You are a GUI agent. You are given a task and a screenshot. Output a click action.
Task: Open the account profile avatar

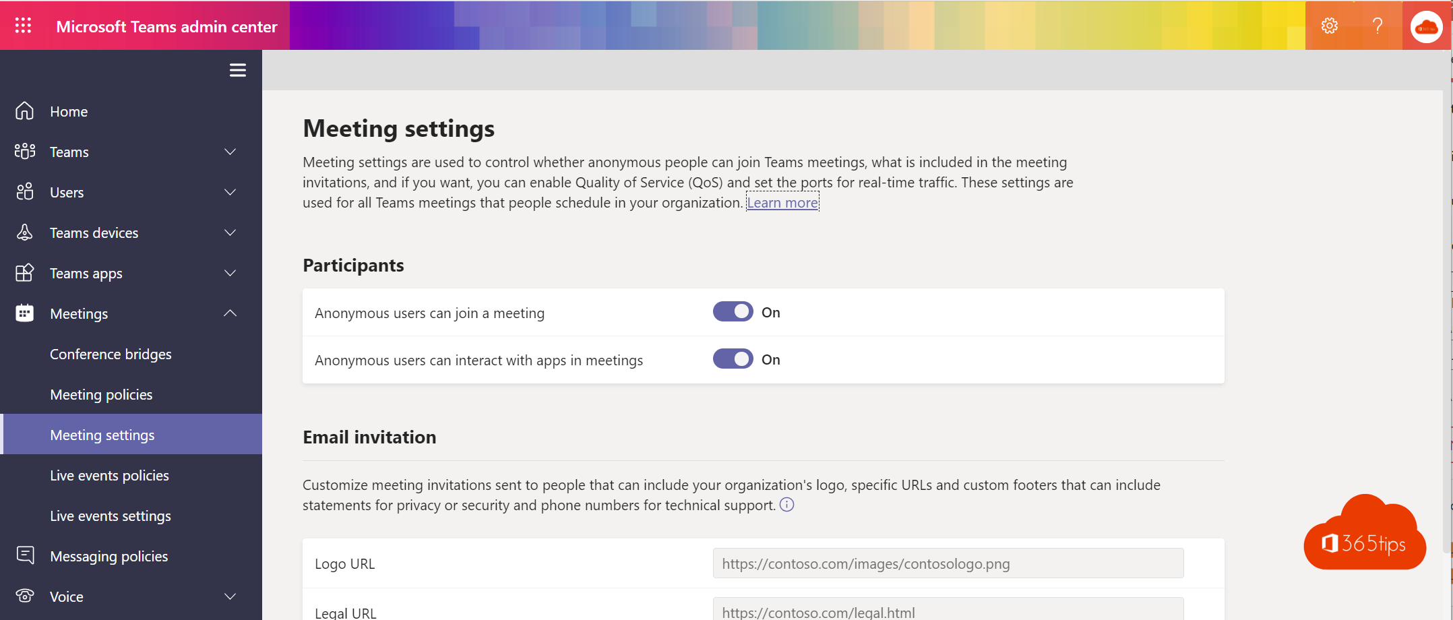(1426, 27)
